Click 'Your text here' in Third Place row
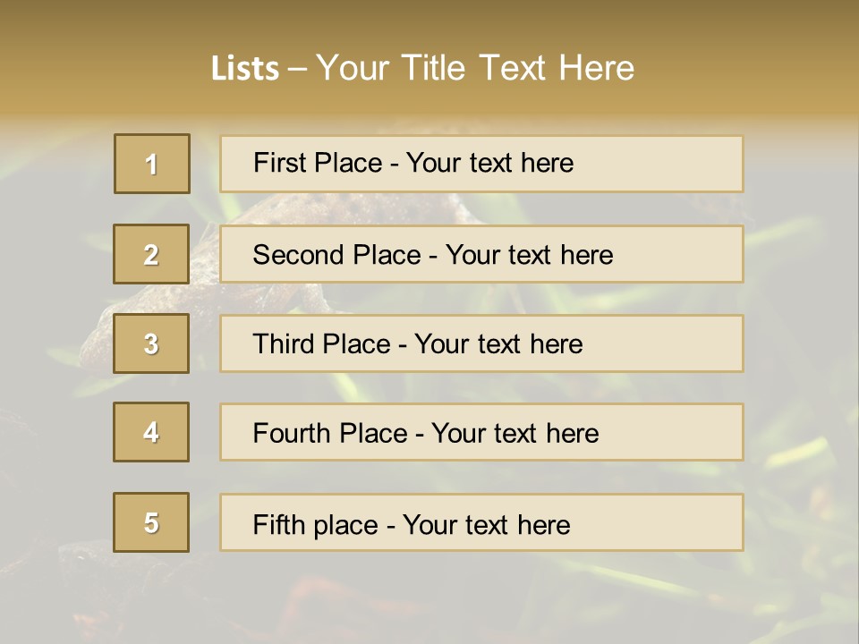The image size is (859, 644). [498, 344]
